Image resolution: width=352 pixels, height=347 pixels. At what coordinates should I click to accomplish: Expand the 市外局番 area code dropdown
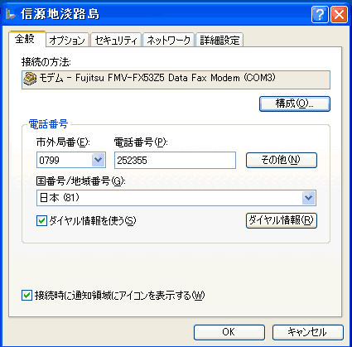coord(99,160)
